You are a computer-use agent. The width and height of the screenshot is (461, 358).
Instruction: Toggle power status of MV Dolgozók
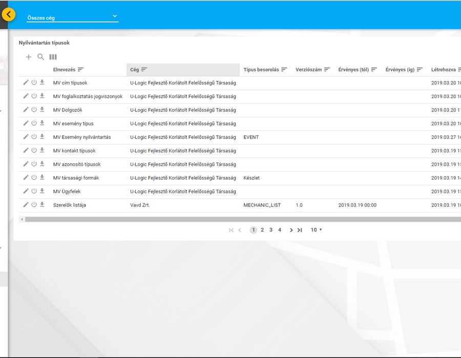34,110
